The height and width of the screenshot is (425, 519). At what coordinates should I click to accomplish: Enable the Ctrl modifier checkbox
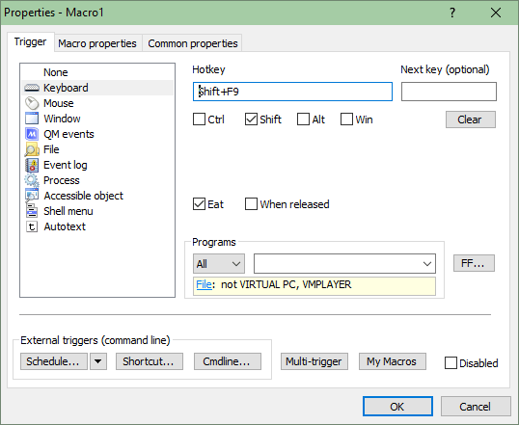[199, 120]
